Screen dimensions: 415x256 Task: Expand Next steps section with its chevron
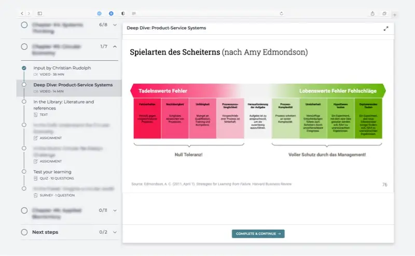coord(115,232)
